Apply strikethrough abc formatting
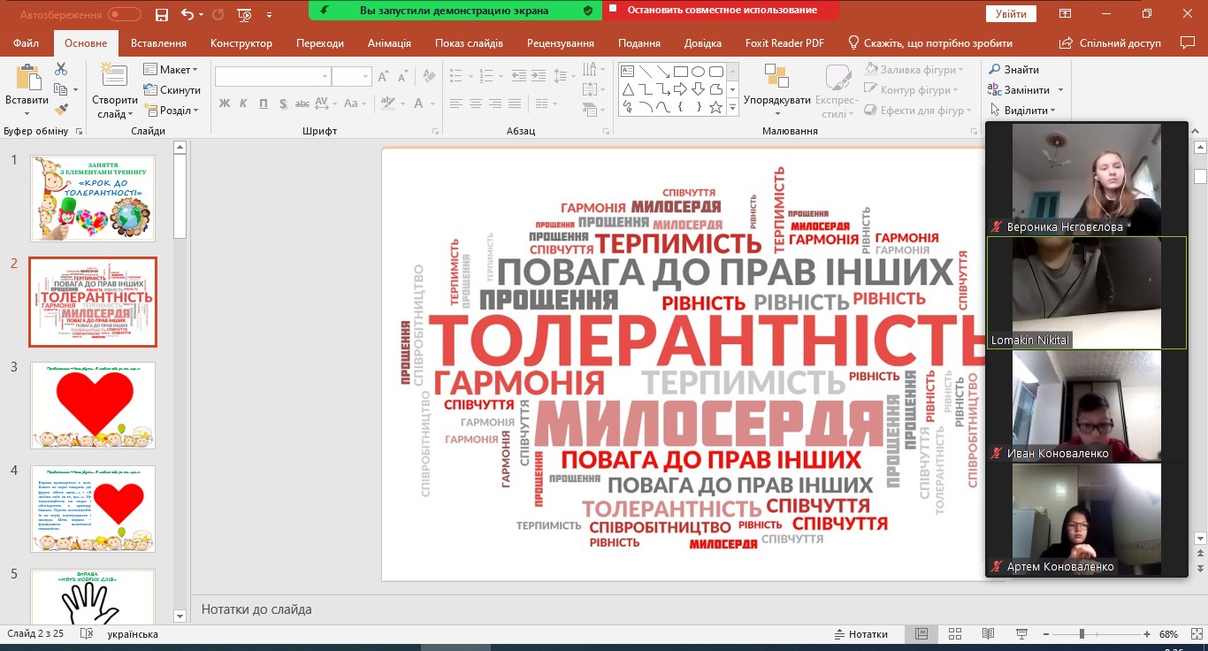The width and height of the screenshot is (1208, 651). [302, 103]
